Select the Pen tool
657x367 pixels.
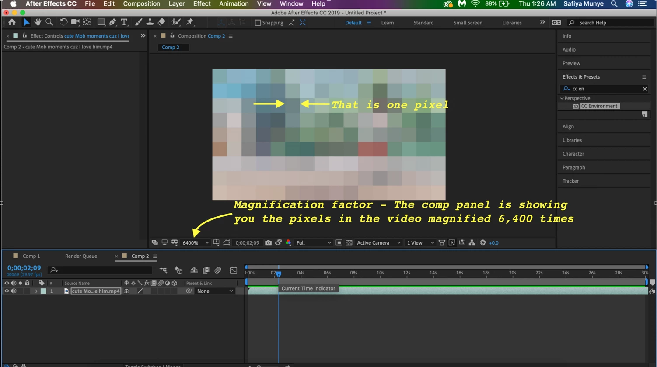coord(112,22)
